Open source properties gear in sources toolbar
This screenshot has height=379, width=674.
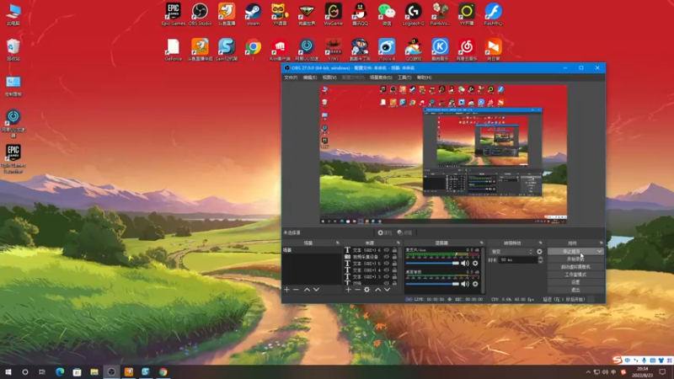pos(366,290)
